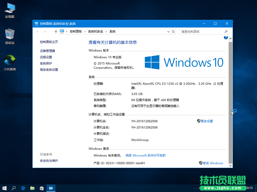This screenshot has width=257, height=192.
Task: Click inside the 搜索控制面板 search box
Action: pos(202,31)
